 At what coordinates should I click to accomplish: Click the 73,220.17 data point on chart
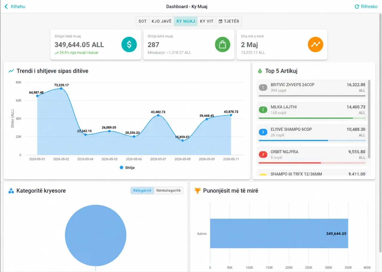(61, 88)
